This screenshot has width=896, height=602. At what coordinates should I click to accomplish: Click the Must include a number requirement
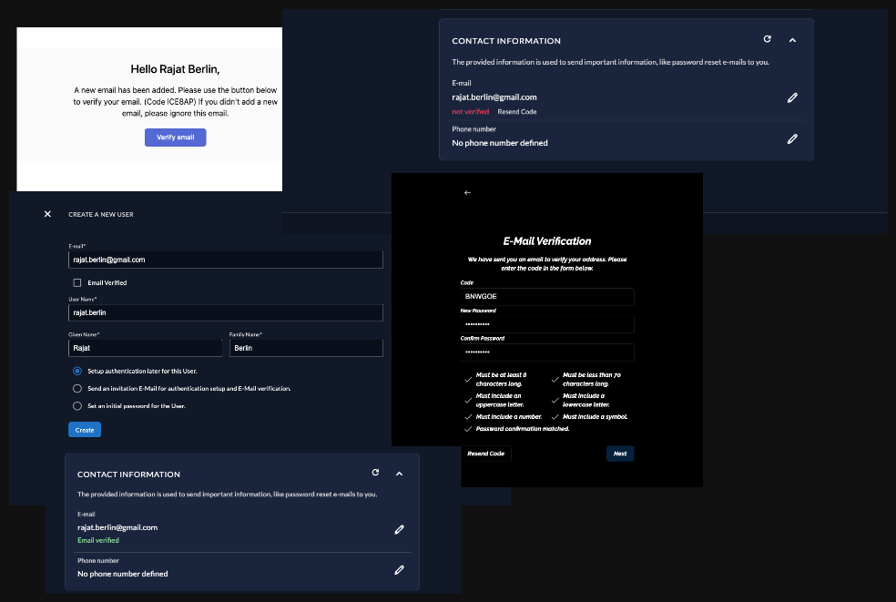tap(509, 417)
